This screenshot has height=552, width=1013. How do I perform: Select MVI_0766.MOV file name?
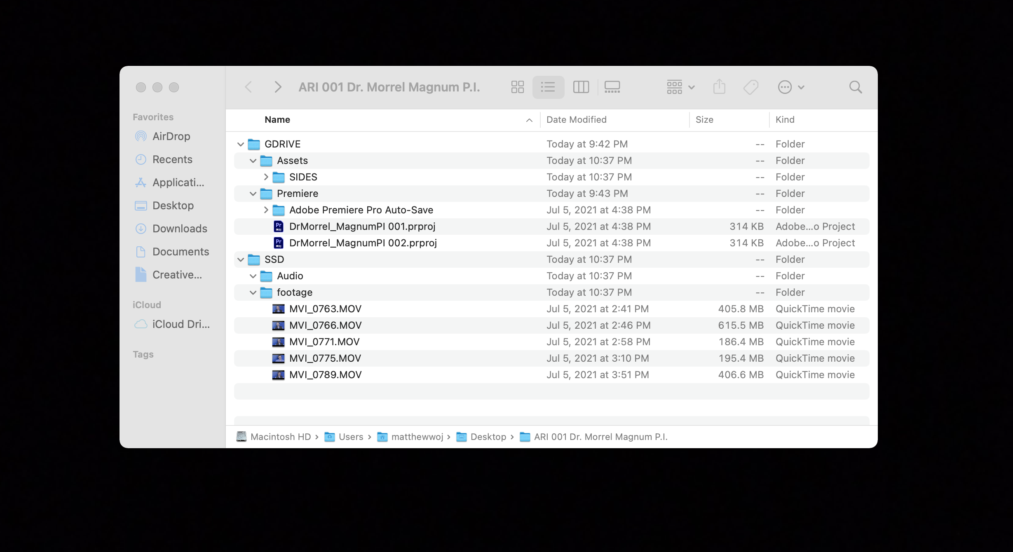pos(325,325)
